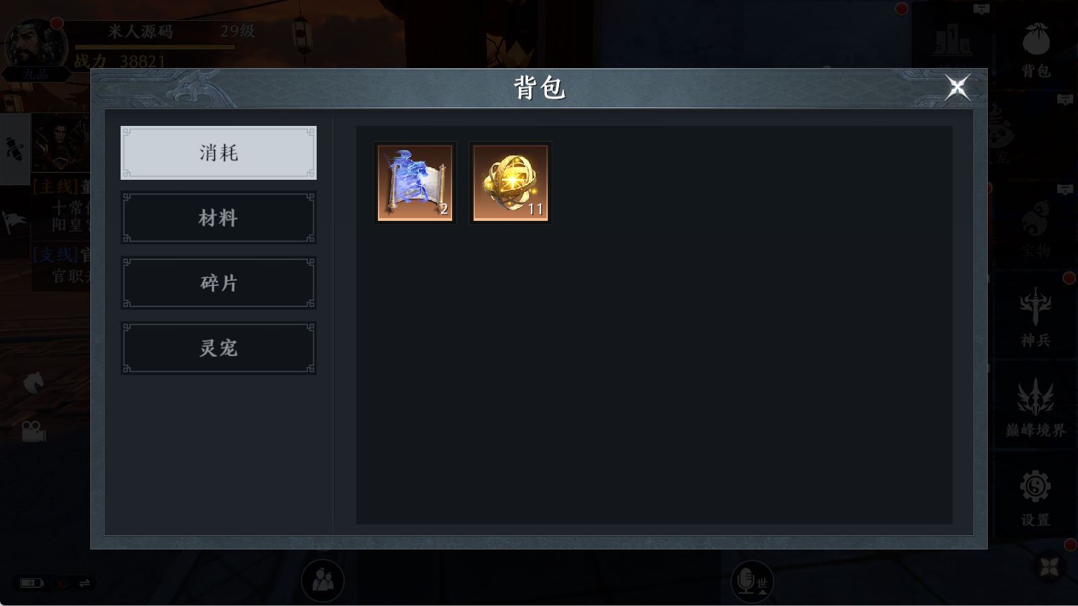The image size is (1078, 606).
Task: Select the blue horseman scroll item
Action: tap(415, 182)
